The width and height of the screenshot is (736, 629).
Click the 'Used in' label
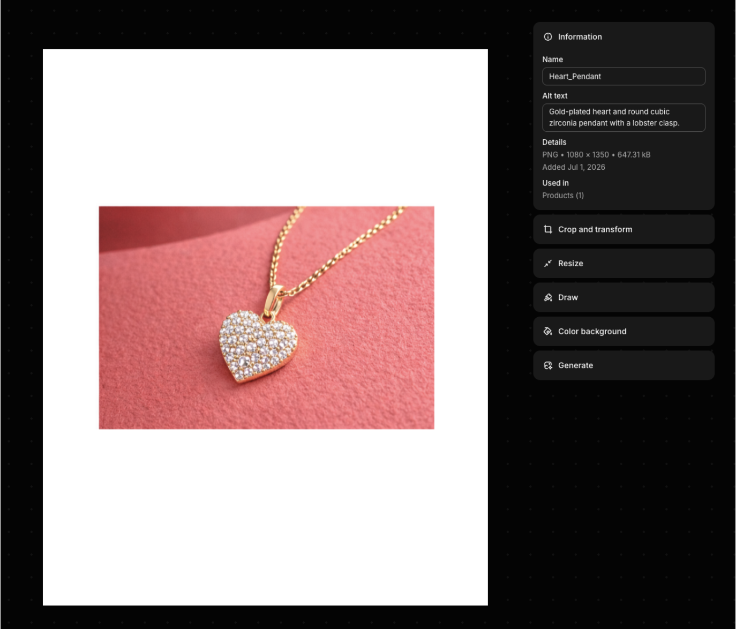coord(555,183)
